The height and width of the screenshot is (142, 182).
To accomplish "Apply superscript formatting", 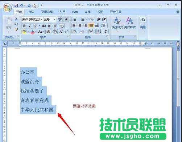I will 55,26.
